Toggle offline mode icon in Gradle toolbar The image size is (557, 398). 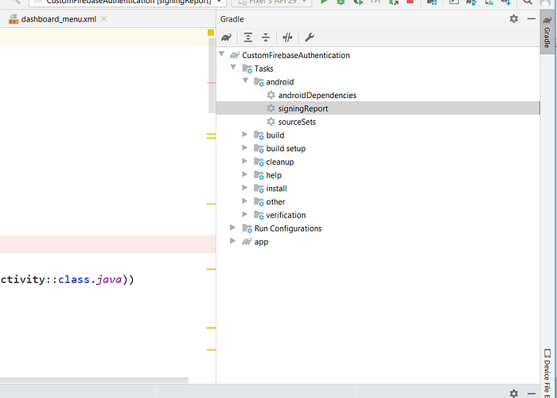(287, 37)
